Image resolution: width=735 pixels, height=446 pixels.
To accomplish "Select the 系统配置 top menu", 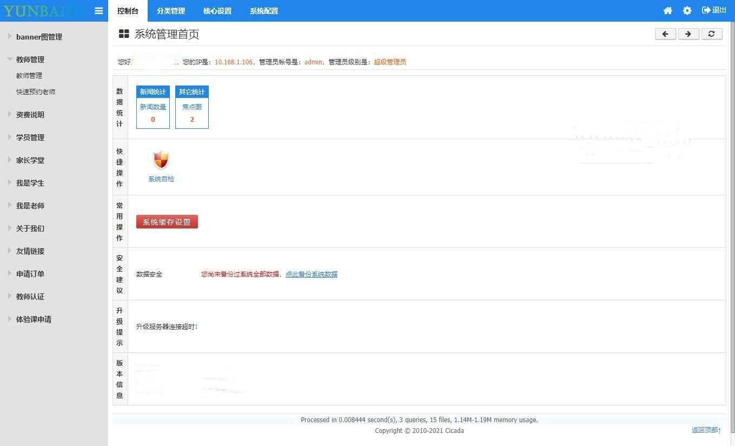I will (x=264, y=11).
